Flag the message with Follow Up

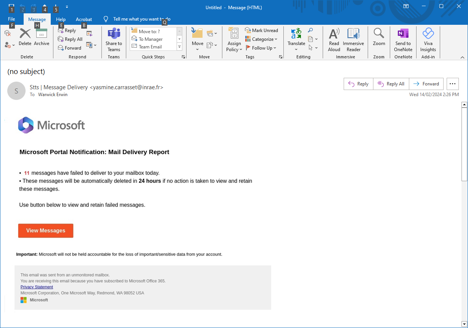(262, 48)
